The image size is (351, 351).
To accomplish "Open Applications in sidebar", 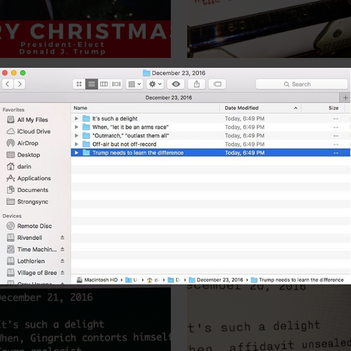I will click(34, 178).
